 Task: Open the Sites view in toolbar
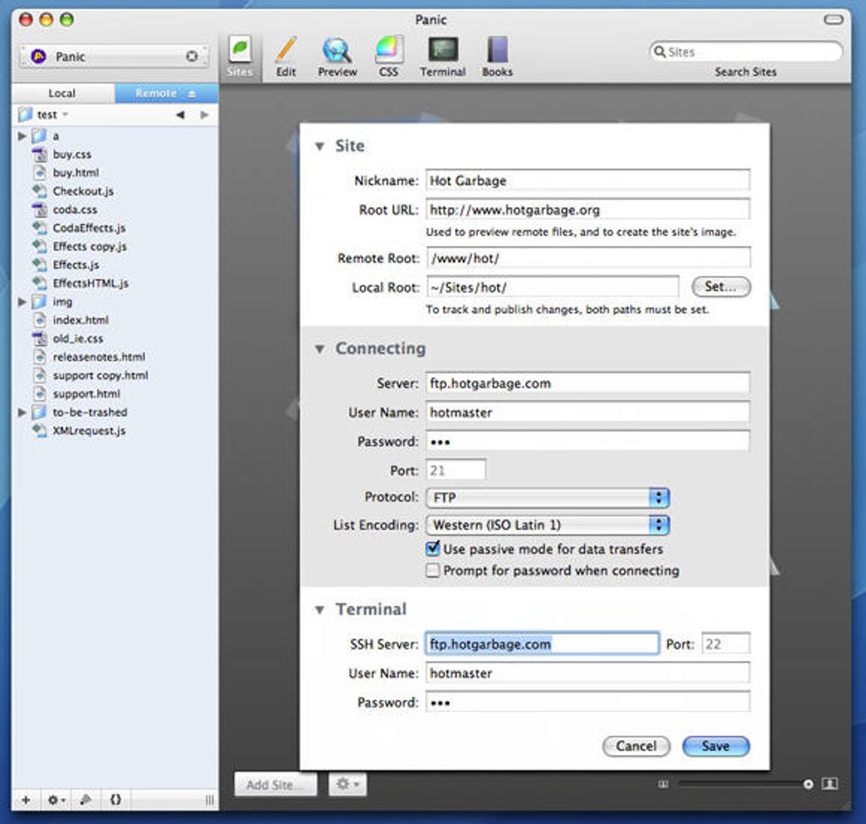(x=239, y=57)
